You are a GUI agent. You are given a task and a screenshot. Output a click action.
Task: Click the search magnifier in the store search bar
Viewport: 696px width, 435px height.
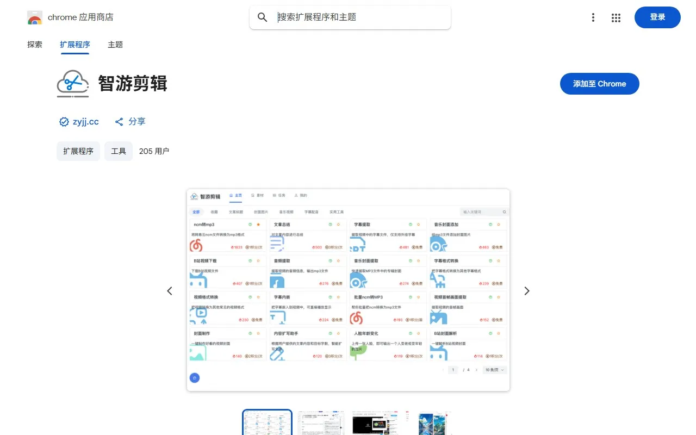(x=263, y=17)
